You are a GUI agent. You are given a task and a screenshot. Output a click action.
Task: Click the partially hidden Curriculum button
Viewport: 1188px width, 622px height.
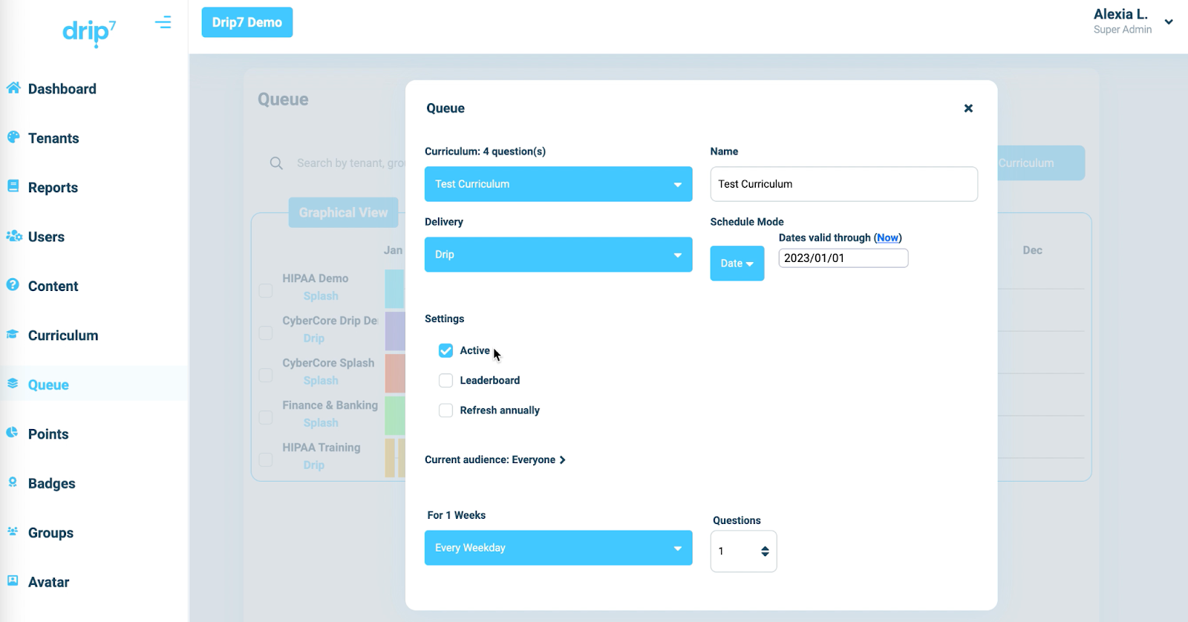coord(1041,163)
